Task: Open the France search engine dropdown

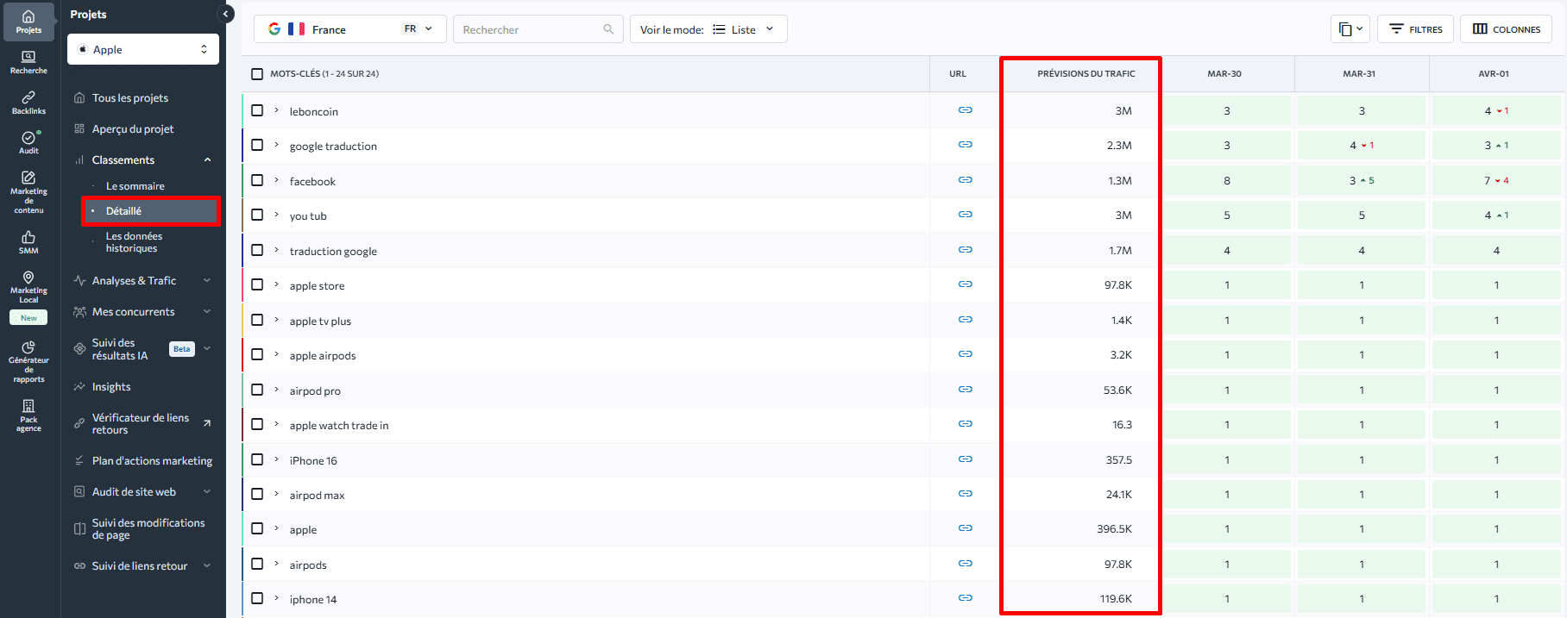Action: point(350,28)
